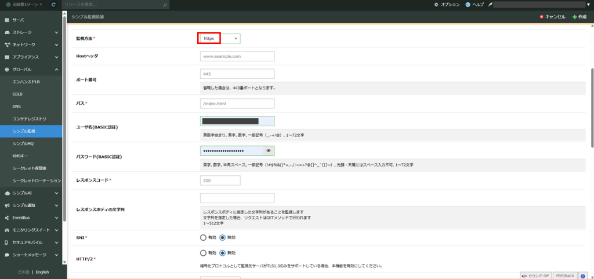This screenshot has height=279, width=594.
Task: Click the 作成 create button
Action: pos(579,17)
